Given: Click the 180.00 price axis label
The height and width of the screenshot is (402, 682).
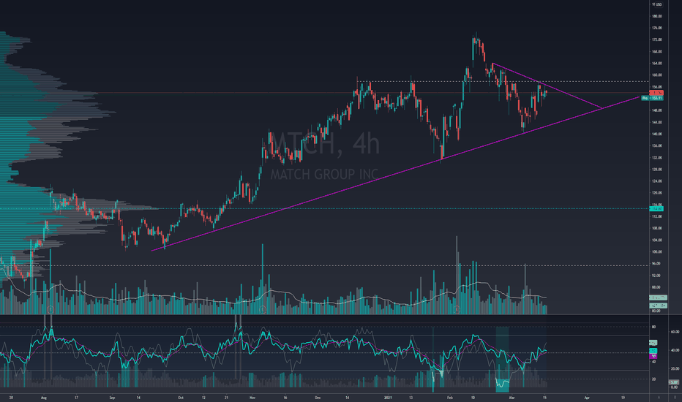Looking at the screenshot, I should (x=657, y=16).
